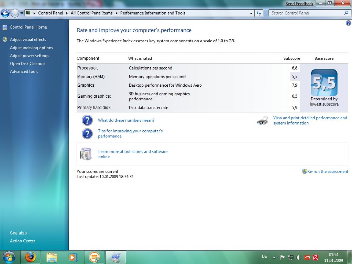Screen dimensions: 352x264
Task: Learn more about scores and software online
Action: pos(133,154)
